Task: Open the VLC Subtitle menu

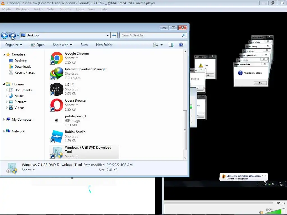Action: (x=66, y=9)
